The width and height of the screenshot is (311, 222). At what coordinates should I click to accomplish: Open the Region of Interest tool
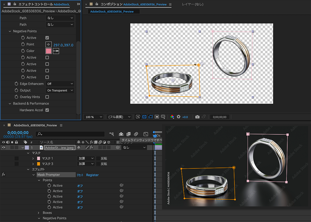tap(156, 117)
